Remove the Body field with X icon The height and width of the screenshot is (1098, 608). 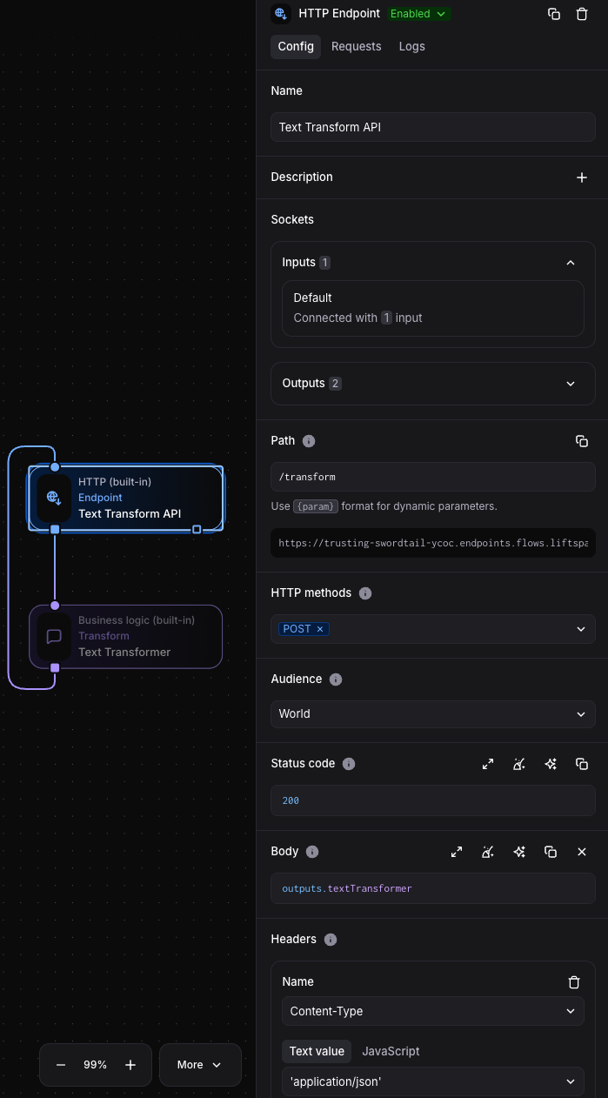point(582,852)
